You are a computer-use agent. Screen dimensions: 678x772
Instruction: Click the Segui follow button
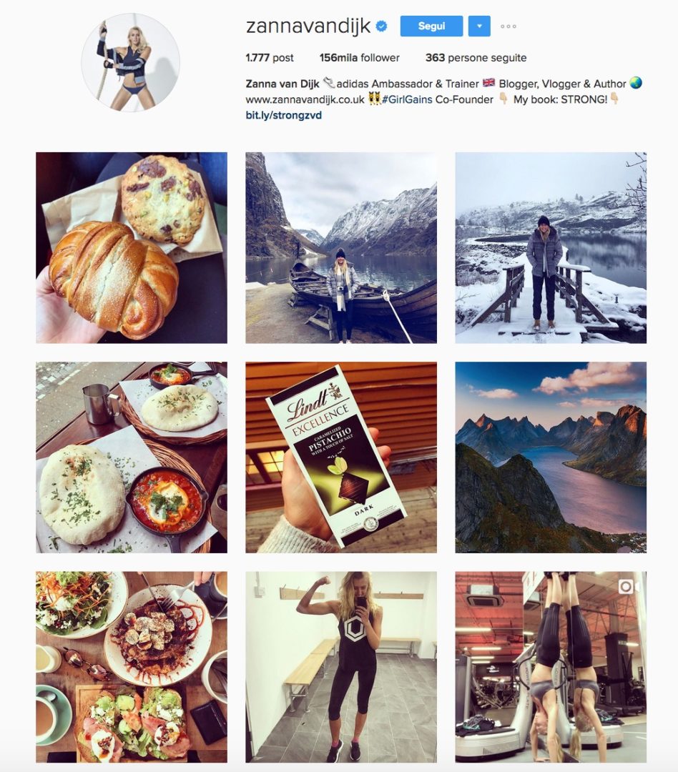point(432,26)
